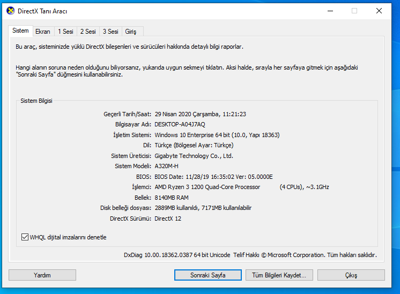Click the Gigabyte Technology manufacturer text

(x=194, y=156)
